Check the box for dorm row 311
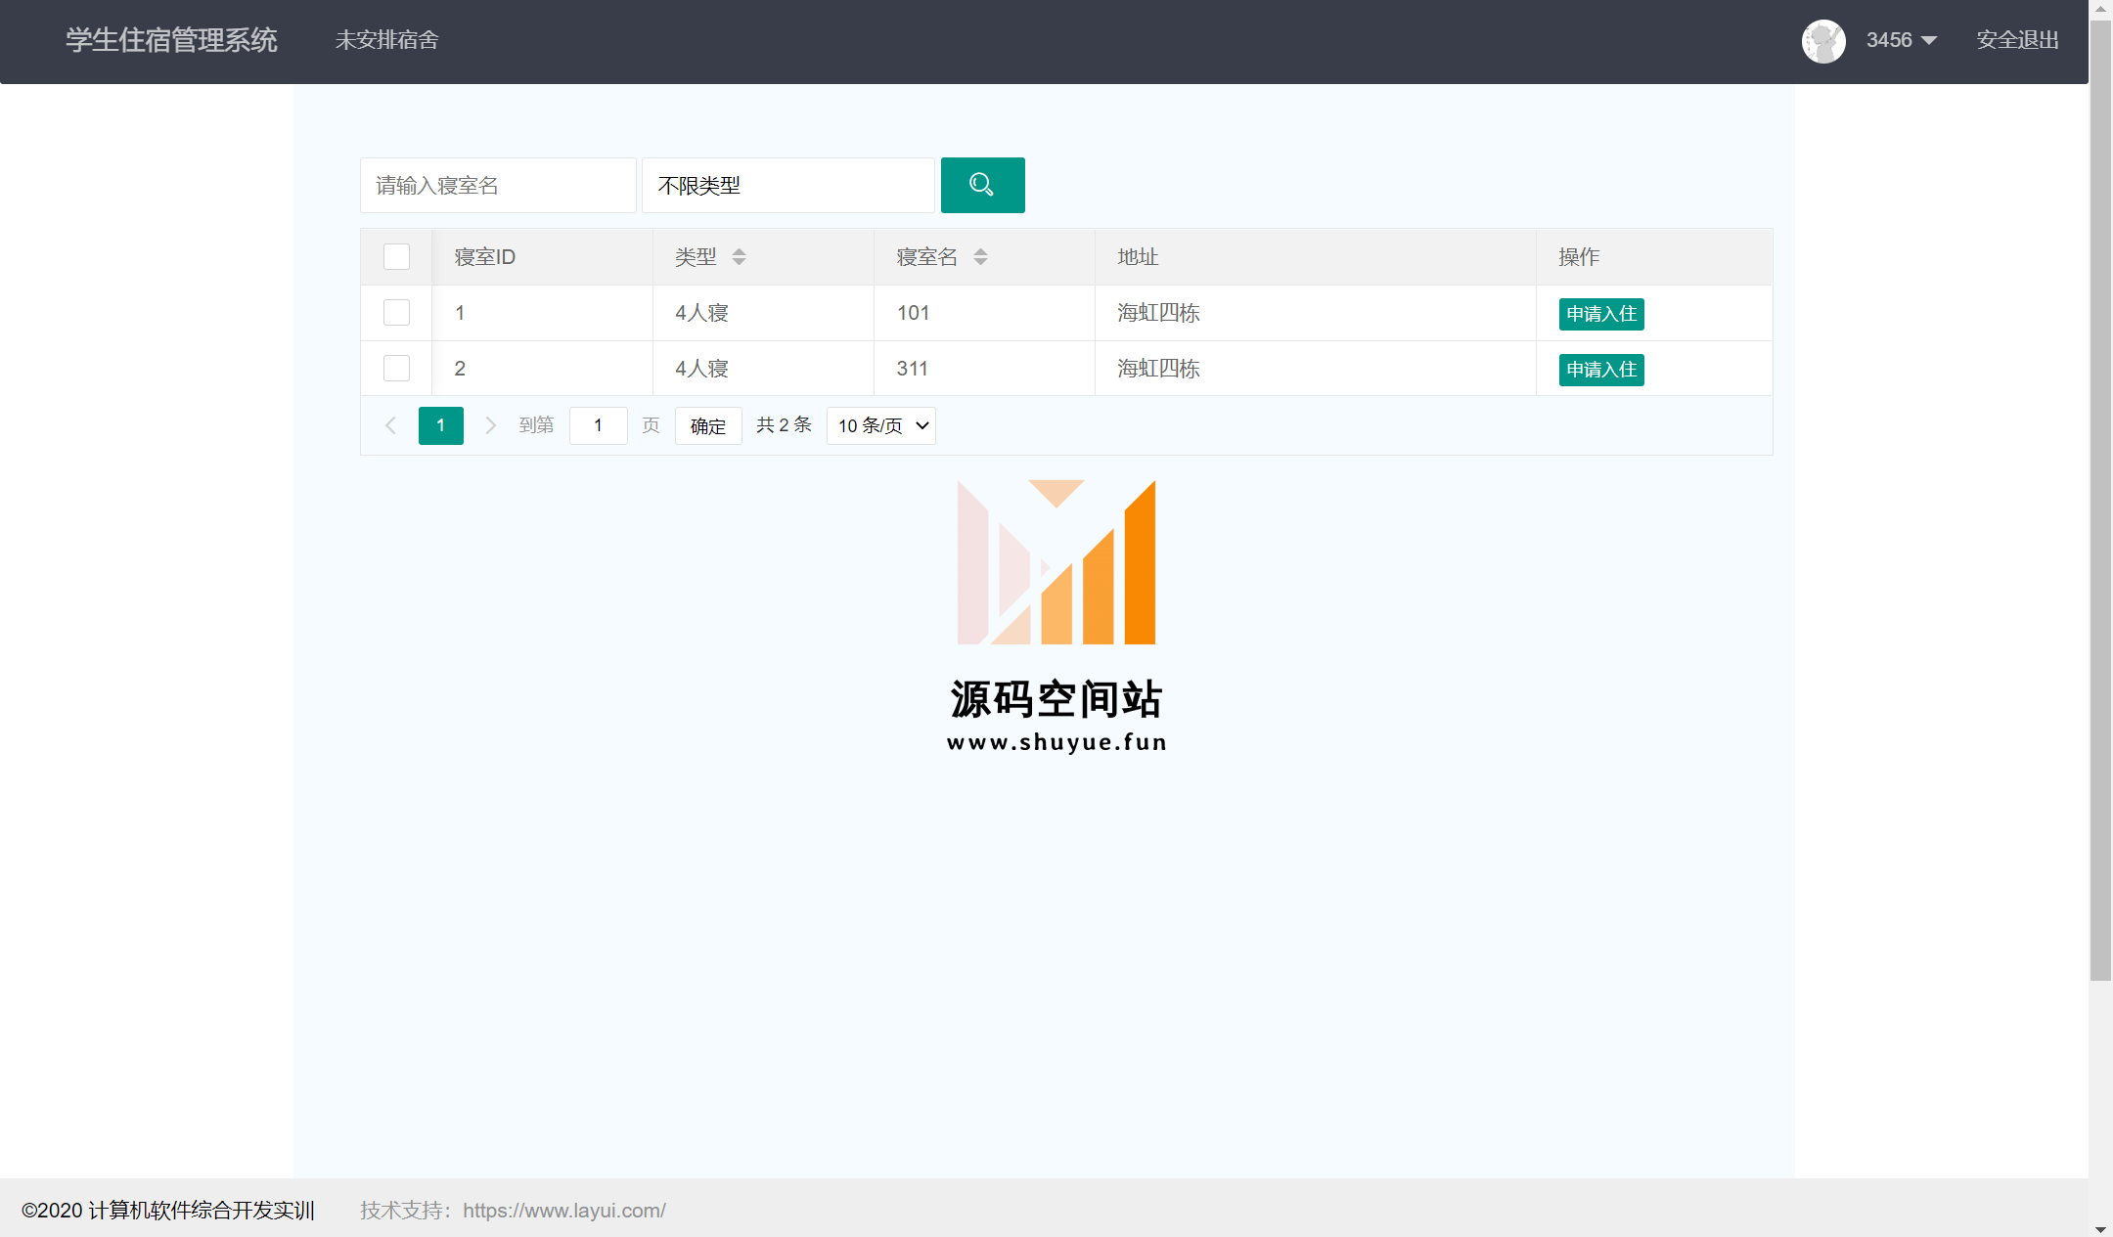The height and width of the screenshot is (1237, 2113). [396, 368]
